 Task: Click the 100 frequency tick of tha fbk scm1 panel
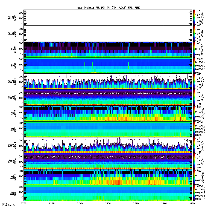pyautogui.click(x=21, y=65)
